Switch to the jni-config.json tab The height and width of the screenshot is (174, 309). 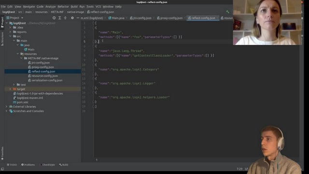[x=142, y=18]
